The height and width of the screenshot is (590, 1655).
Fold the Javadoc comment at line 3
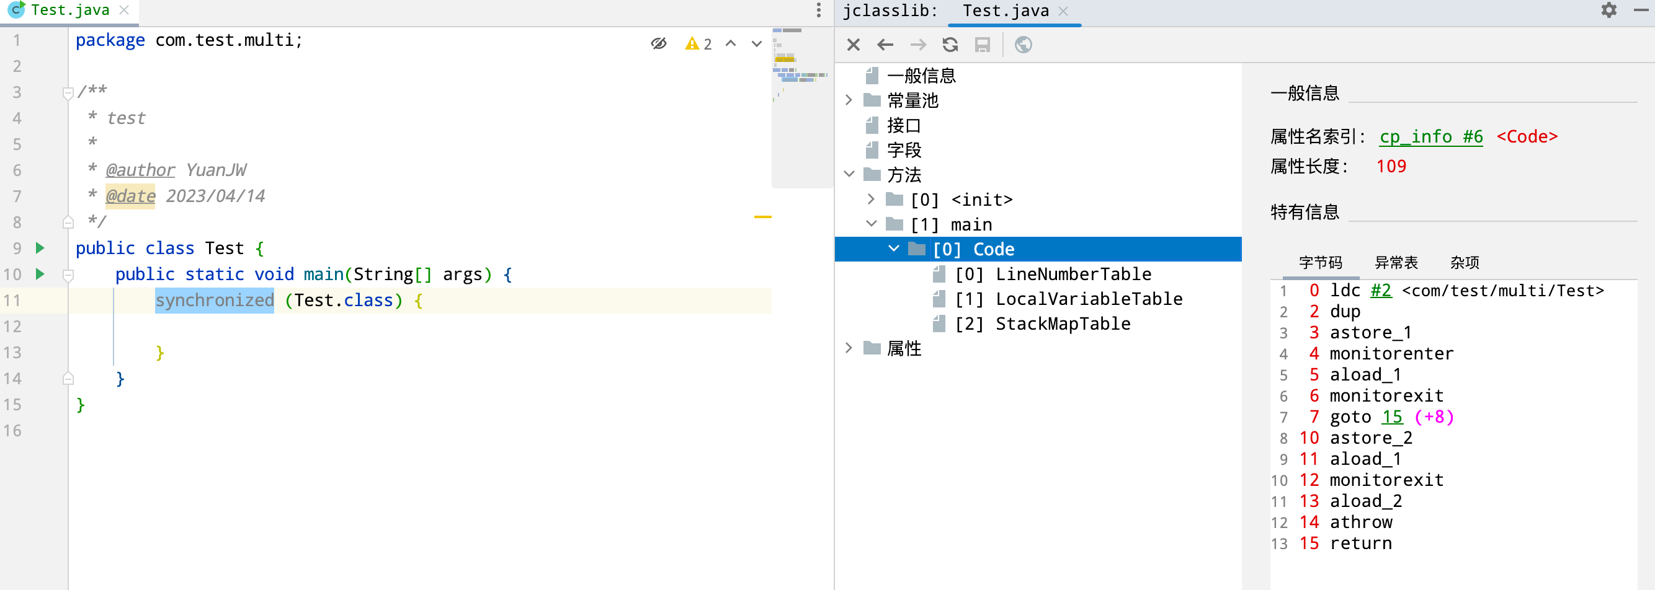coord(68,94)
